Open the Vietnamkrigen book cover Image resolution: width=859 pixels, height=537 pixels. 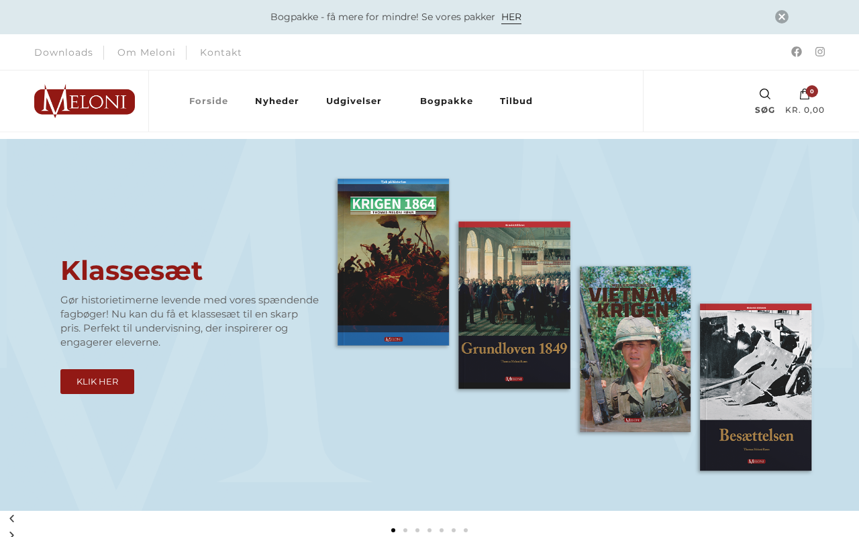[x=635, y=349]
